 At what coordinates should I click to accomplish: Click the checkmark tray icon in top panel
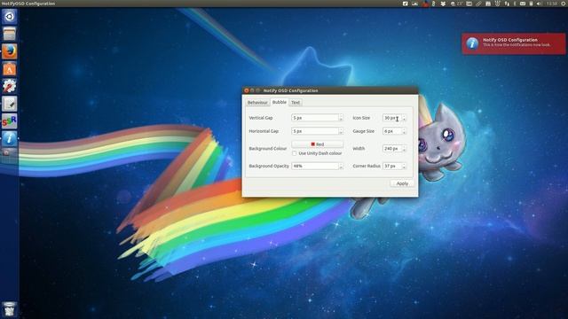point(405,4)
